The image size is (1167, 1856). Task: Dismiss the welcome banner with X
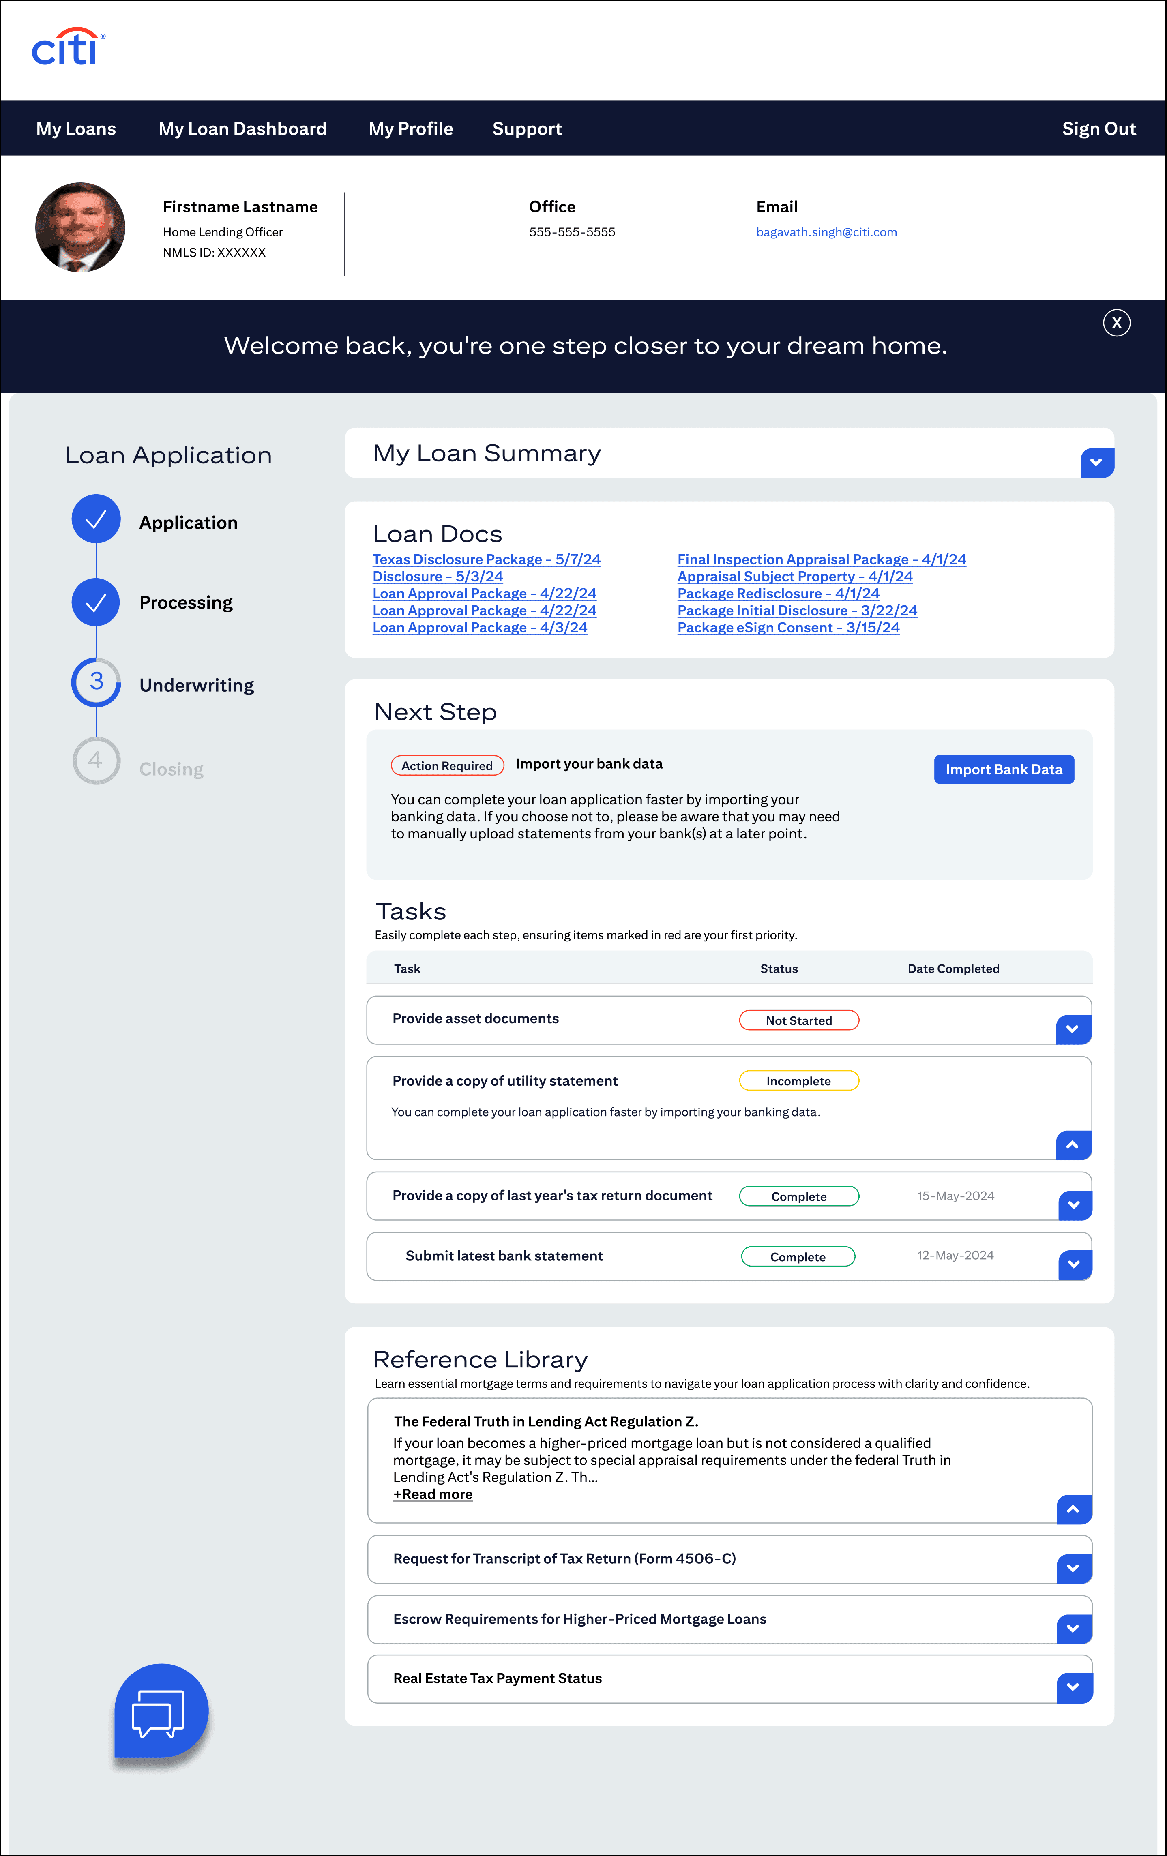1116,323
